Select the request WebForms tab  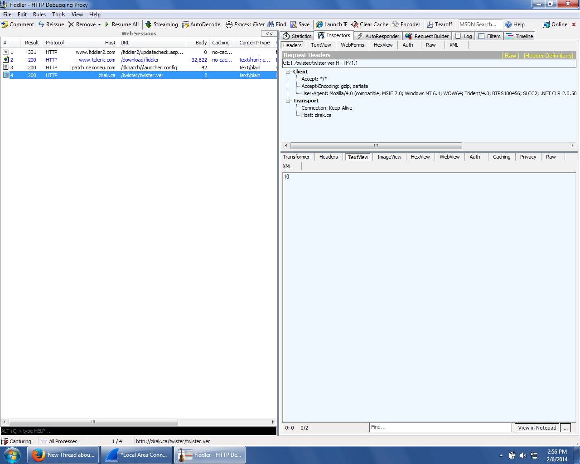[353, 45]
